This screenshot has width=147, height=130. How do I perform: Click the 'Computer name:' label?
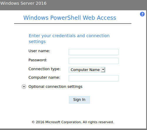tap(44, 78)
